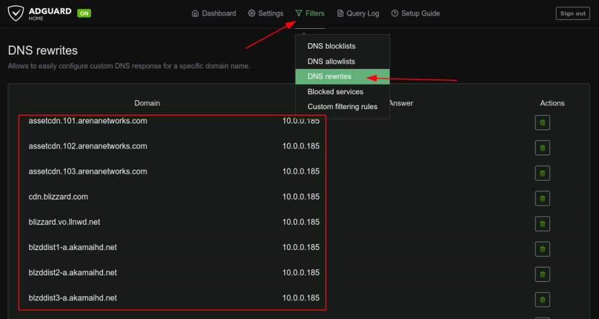
Task: Delete the assetcdn.102.arenanetworks.com rewrite
Action: click(x=542, y=148)
